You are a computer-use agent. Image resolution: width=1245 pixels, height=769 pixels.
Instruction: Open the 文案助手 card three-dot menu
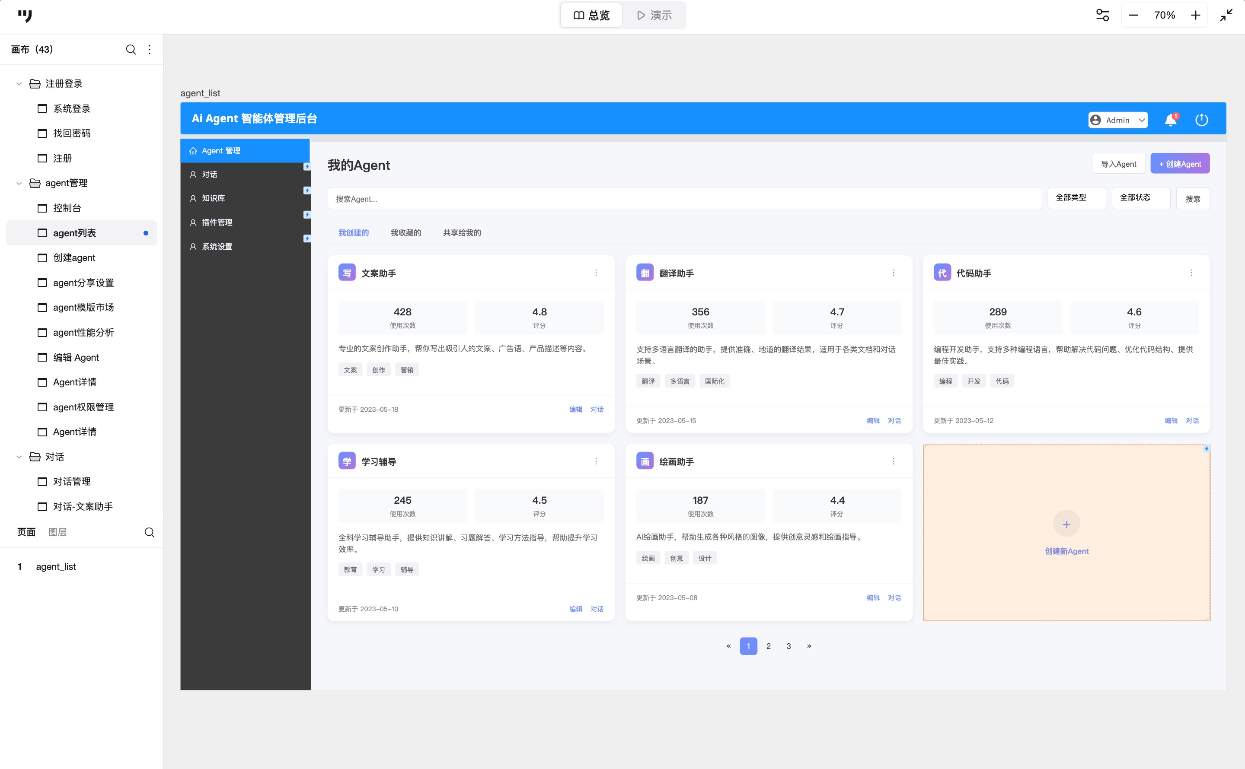[x=596, y=273]
